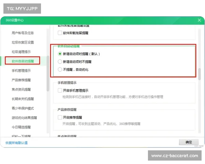Jump to 长期未关机提醒 section
This screenshot has height=164, width=205.
[23, 99]
